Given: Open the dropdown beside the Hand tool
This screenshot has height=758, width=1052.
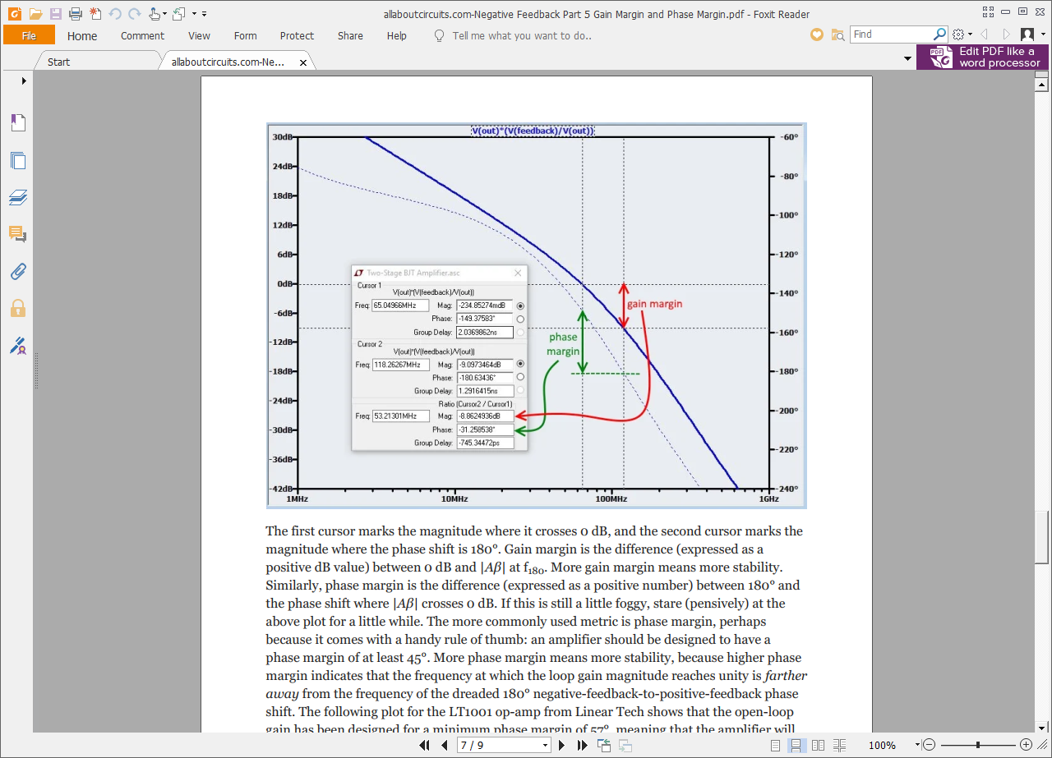Looking at the screenshot, I should [165, 14].
